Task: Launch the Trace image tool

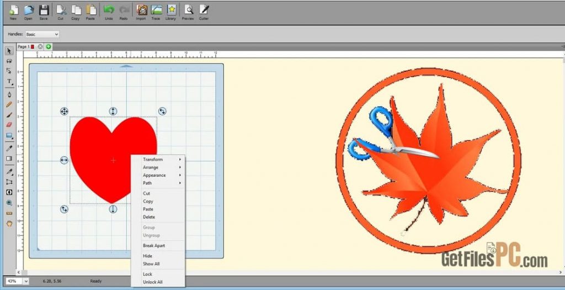Action: tap(156, 11)
